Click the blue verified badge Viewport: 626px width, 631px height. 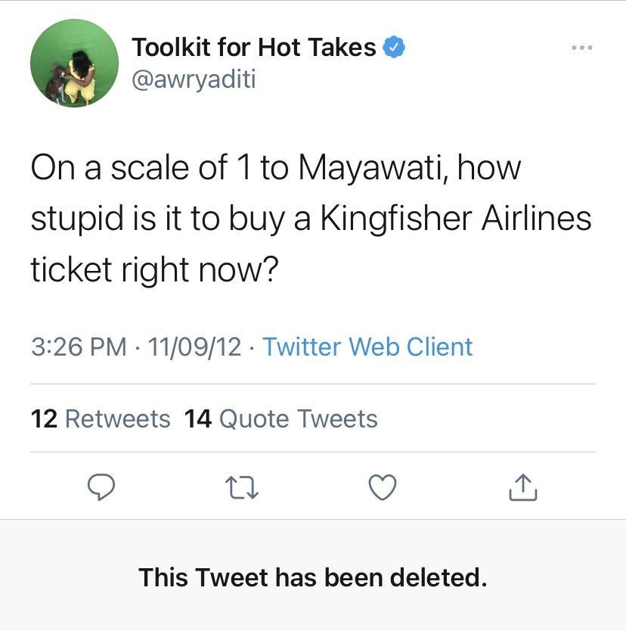pyautogui.click(x=394, y=47)
